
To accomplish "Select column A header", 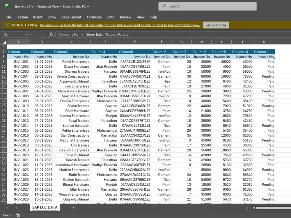I will tap(19, 42).
